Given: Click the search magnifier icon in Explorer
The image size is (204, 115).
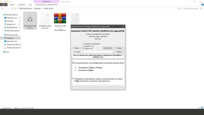Looking at the screenshot, I should 201,9.
